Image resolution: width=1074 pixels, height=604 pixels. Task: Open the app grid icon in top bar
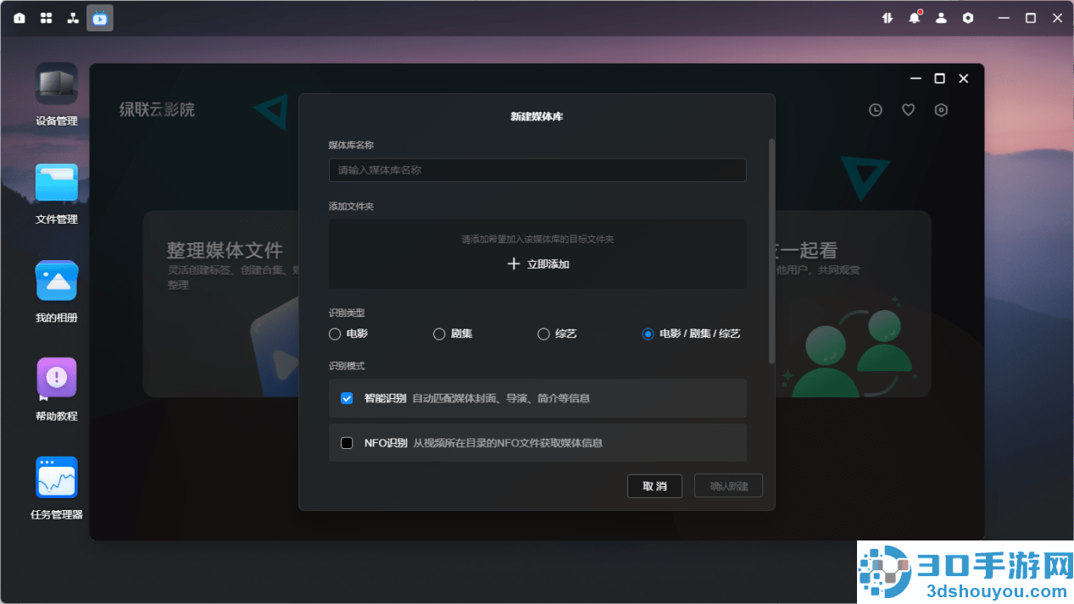click(46, 18)
